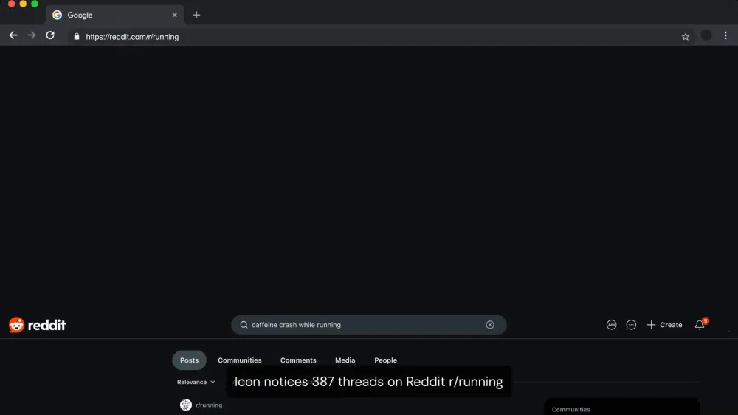Viewport: 738px width, 415px height.
Task: Select the Media tab
Action: click(x=345, y=360)
